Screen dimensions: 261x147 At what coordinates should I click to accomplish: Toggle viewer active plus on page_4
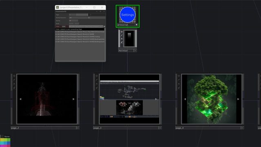(242, 128)
